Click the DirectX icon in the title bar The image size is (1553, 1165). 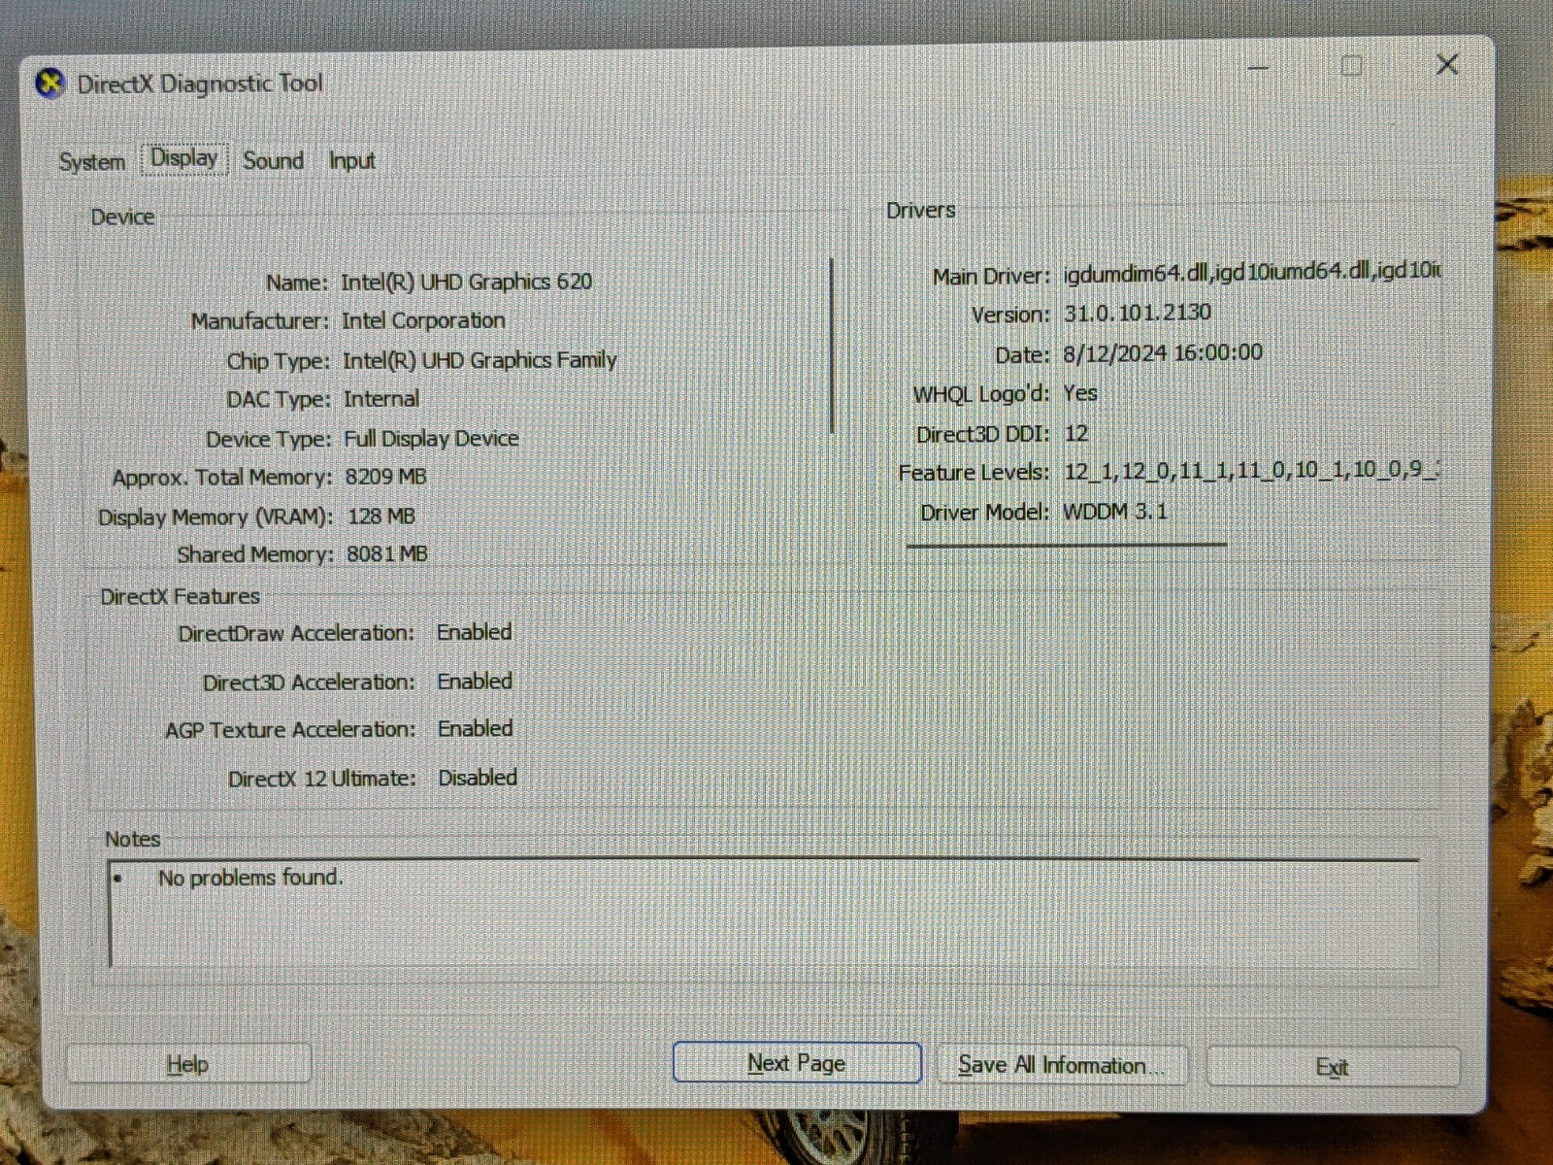tap(50, 84)
